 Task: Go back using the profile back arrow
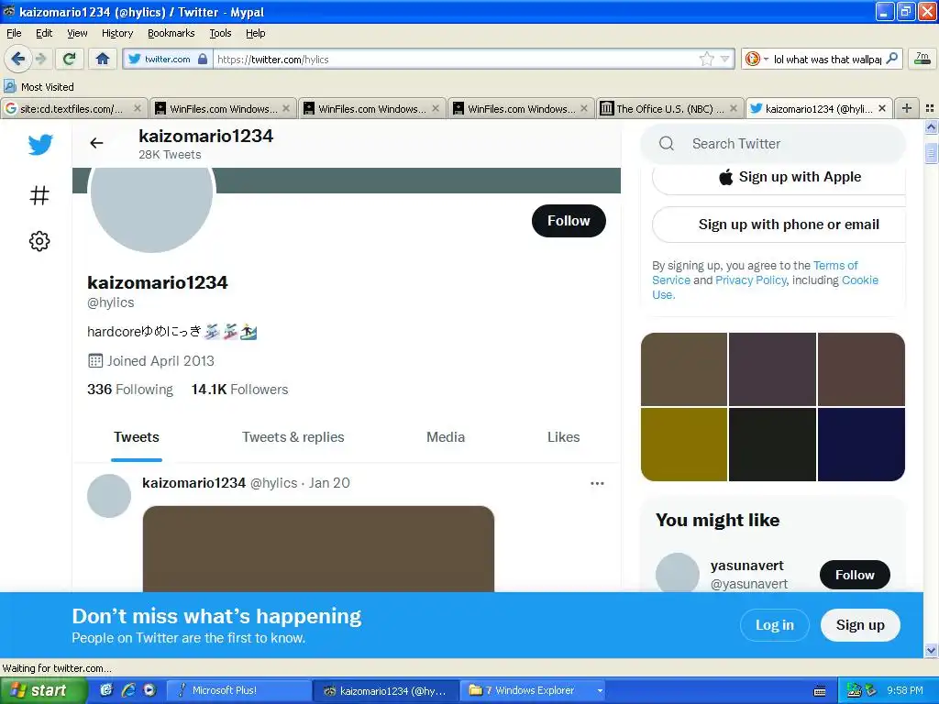pyautogui.click(x=96, y=143)
